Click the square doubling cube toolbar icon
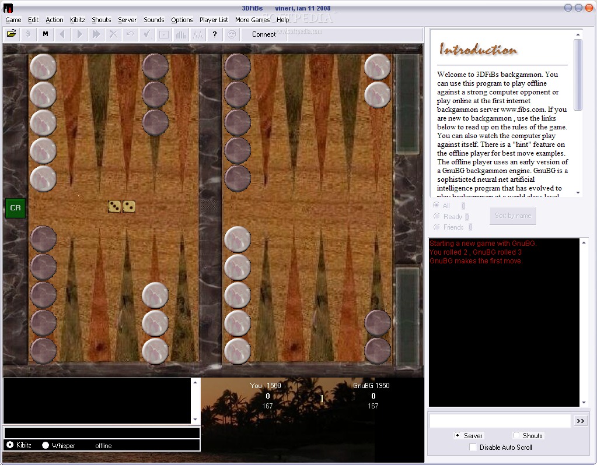The width and height of the screenshot is (597, 465). 164,34
